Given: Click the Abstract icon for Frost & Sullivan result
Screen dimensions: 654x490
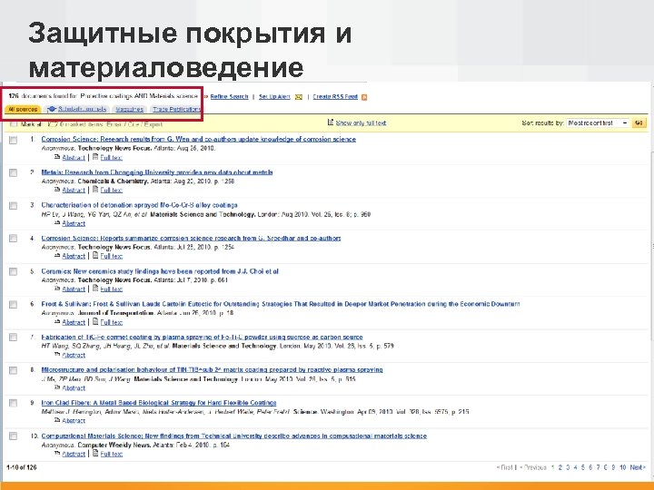Looking at the screenshot, I should (57, 321).
